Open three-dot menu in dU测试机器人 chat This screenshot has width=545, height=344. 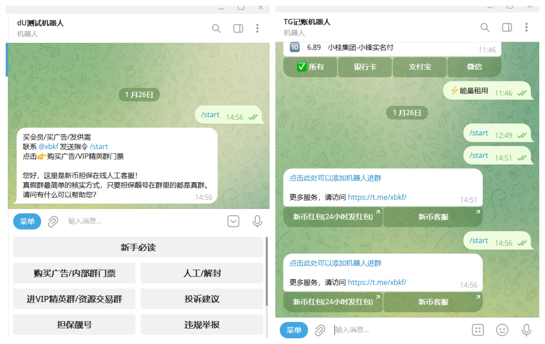[x=257, y=28]
